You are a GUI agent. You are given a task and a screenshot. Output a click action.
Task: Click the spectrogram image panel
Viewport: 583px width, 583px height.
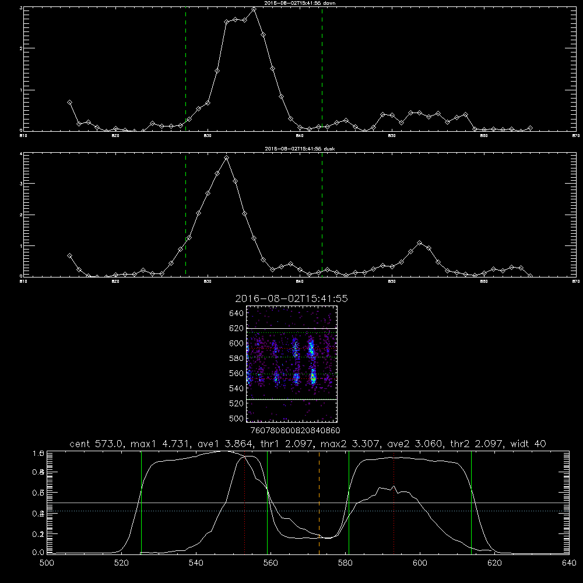(292, 364)
